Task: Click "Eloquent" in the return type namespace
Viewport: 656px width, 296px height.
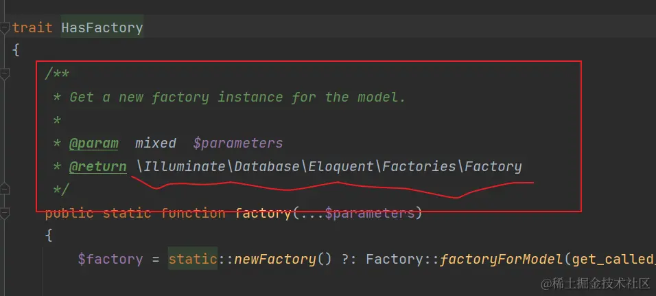Action: 340,167
